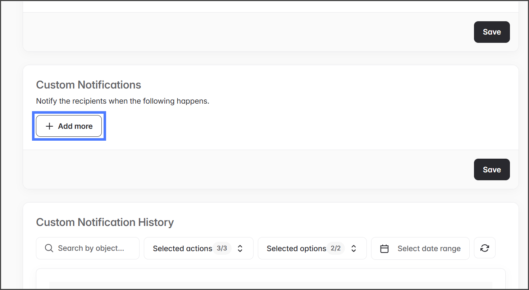Click the Custom Notification History heading

(x=105, y=222)
